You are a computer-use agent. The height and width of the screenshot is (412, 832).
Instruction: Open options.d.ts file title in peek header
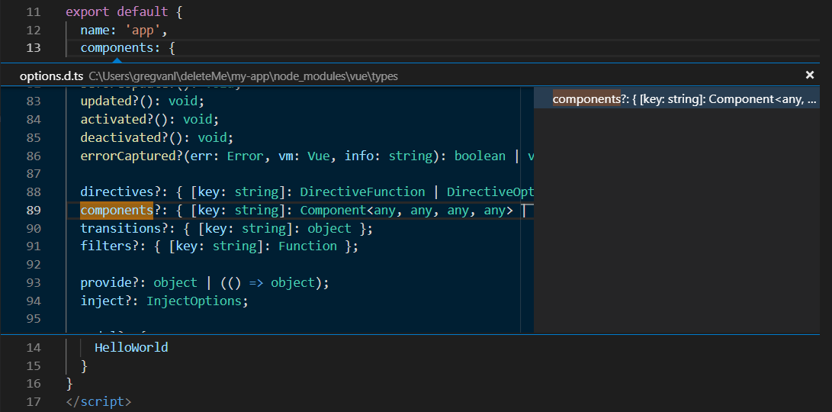(x=51, y=76)
